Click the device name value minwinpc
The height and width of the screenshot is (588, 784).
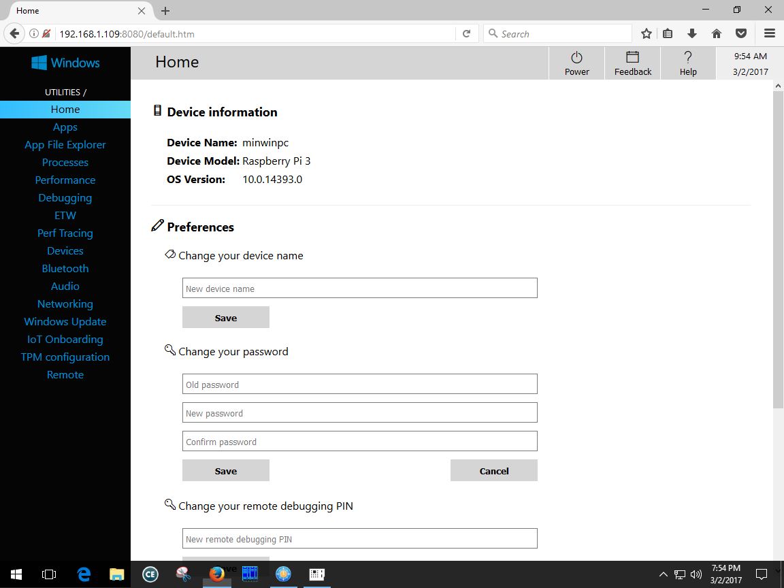tap(265, 142)
